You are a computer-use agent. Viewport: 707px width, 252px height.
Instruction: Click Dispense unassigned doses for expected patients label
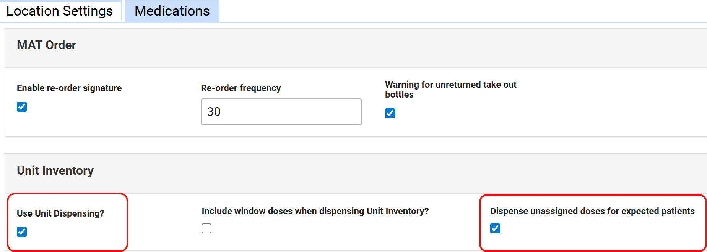[x=592, y=211]
